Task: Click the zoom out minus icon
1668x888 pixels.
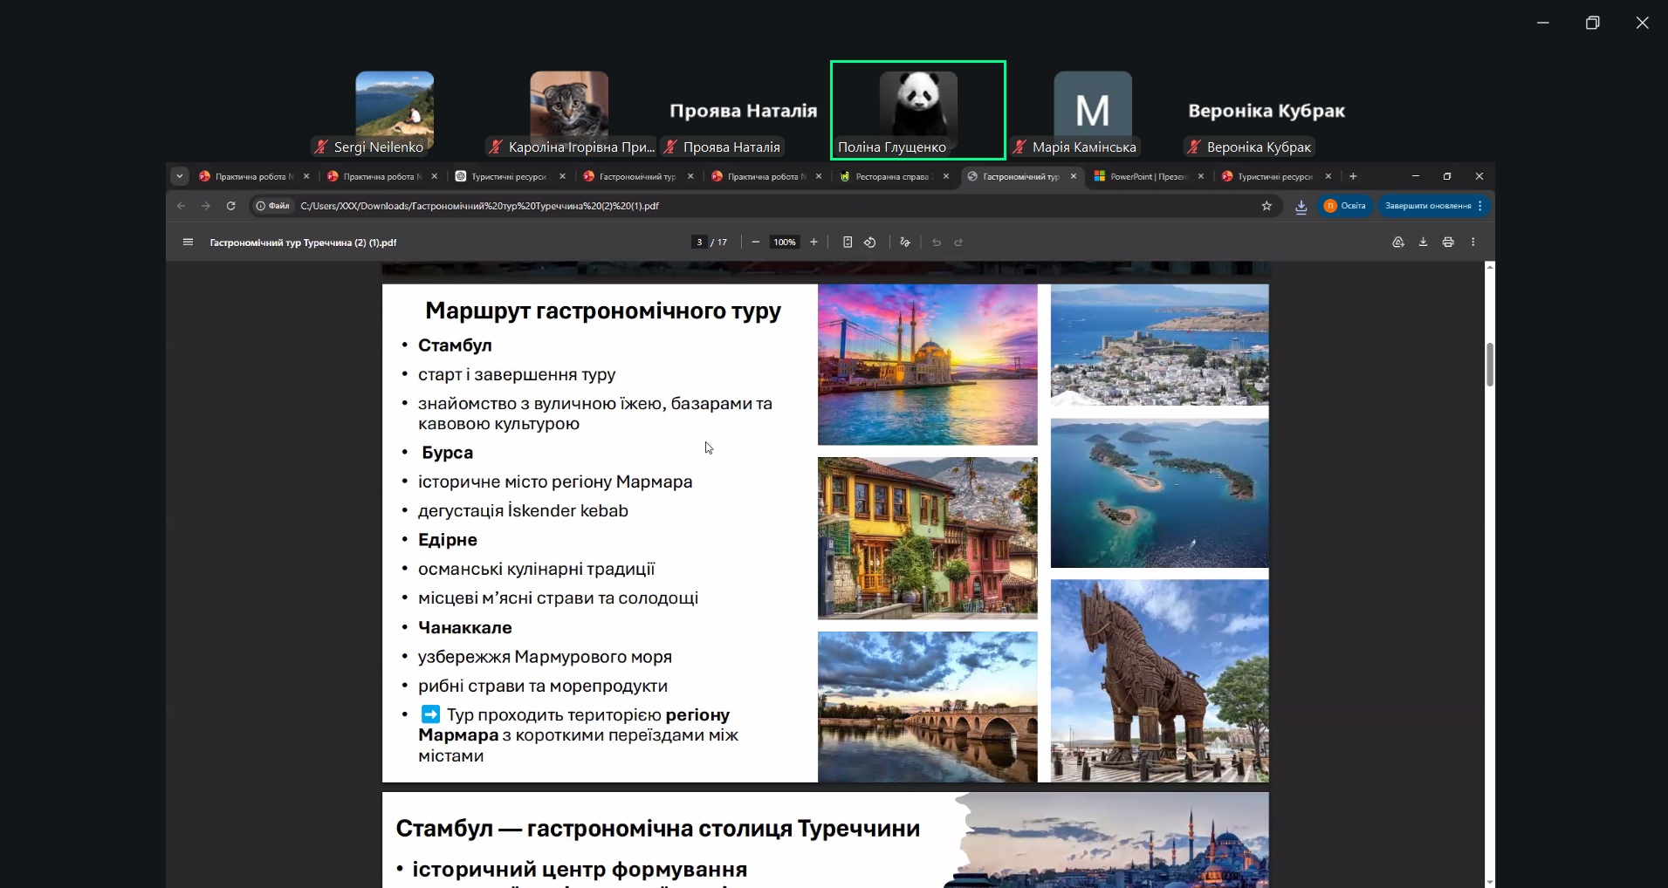Action: pos(756,242)
